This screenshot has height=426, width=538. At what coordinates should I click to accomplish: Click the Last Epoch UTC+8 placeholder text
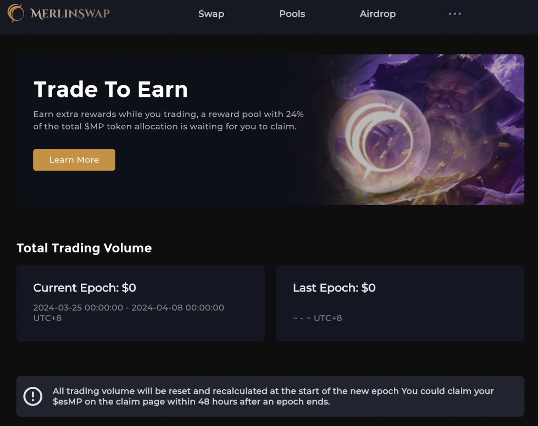point(317,318)
